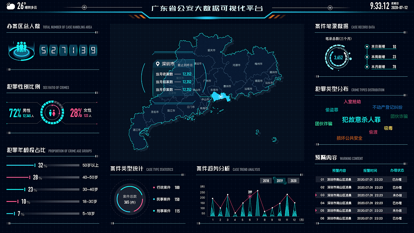Click the 不动产登记纠纷 word cloud tag
This screenshot has width=414, height=233.
pyautogui.click(x=387, y=107)
